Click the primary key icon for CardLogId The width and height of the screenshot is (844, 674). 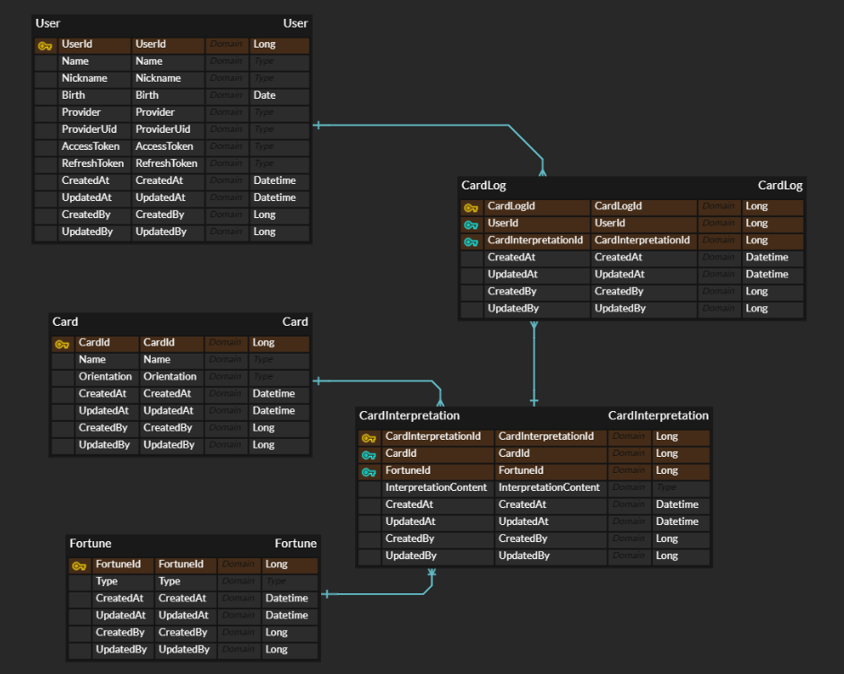point(471,207)
